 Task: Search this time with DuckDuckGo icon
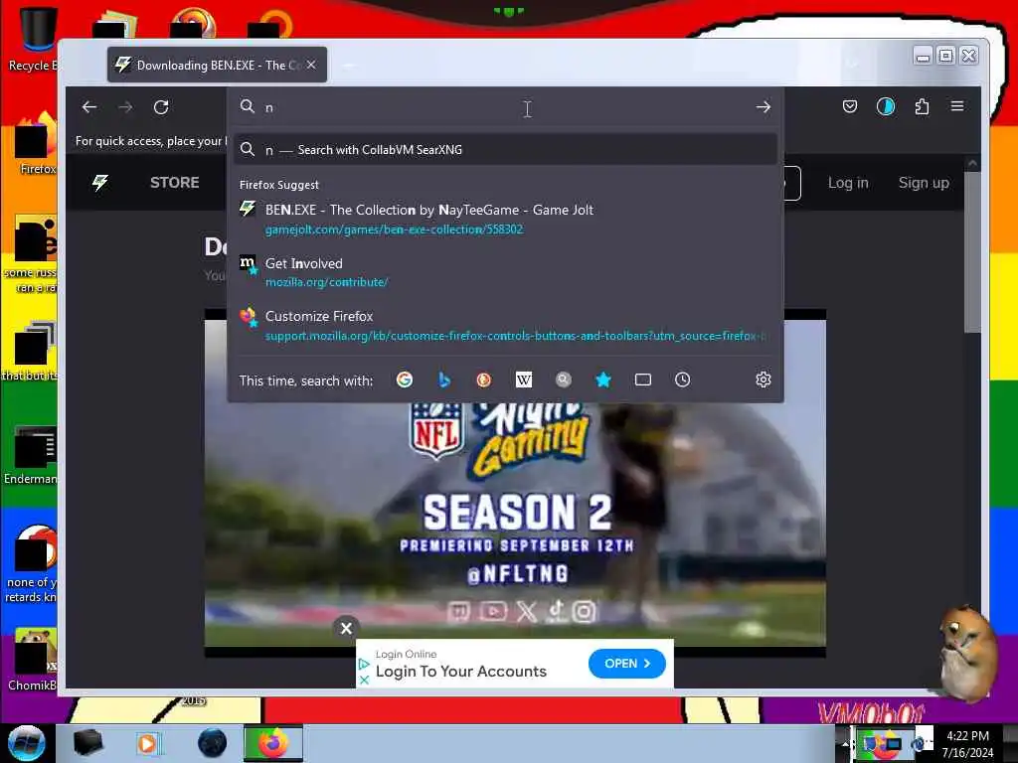pyautogui.click(x=484, y=380)
